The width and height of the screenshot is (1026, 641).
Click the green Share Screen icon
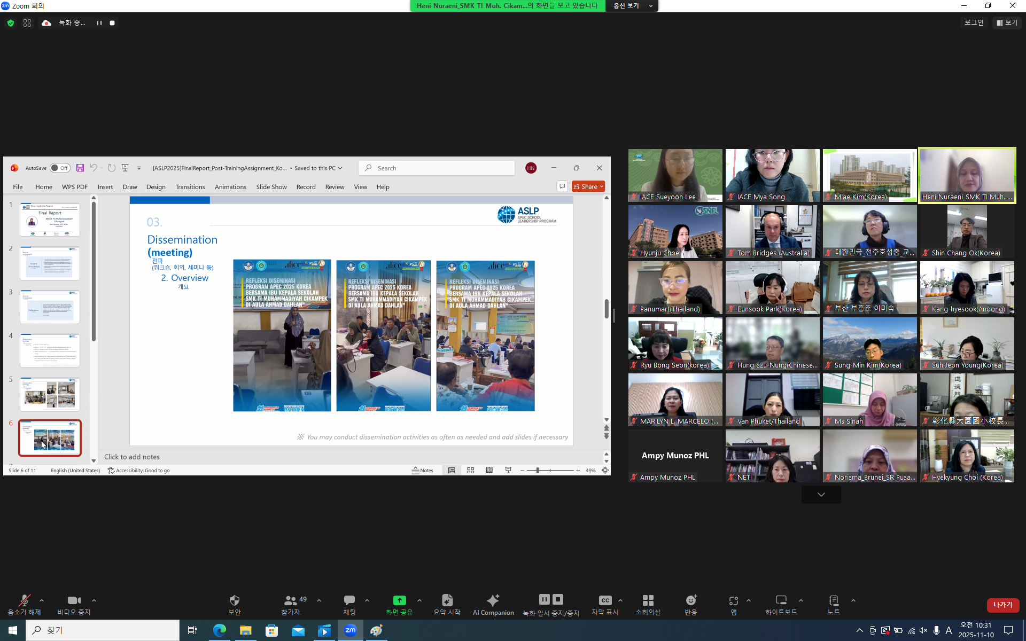coord(399,600)
